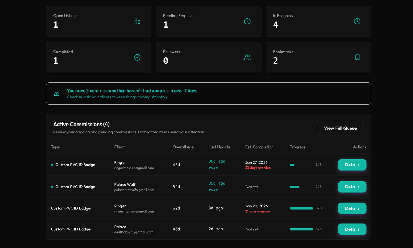Open Details on the Palace row
Image resolution: width=413 pixels, height=248 pixels.
(x=352, y=229)
